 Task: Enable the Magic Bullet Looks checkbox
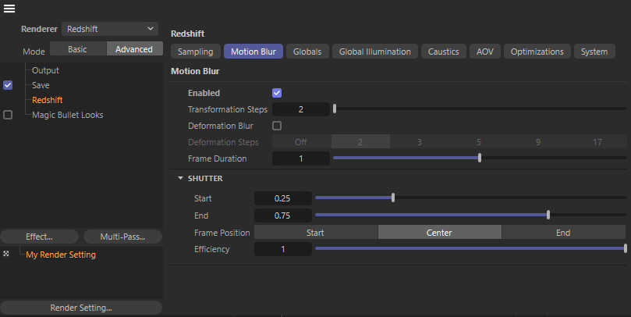[x=8, y=115]
